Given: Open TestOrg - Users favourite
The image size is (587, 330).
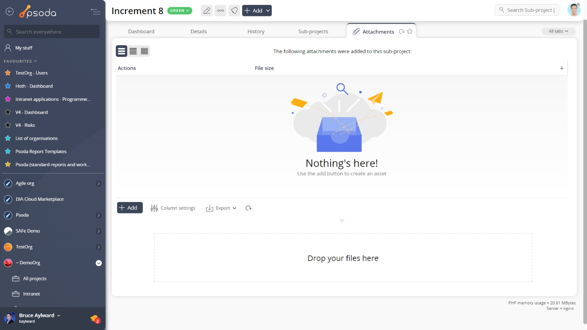Looking at the screenshot, I should pyautogui.click(x=31, y=73).
